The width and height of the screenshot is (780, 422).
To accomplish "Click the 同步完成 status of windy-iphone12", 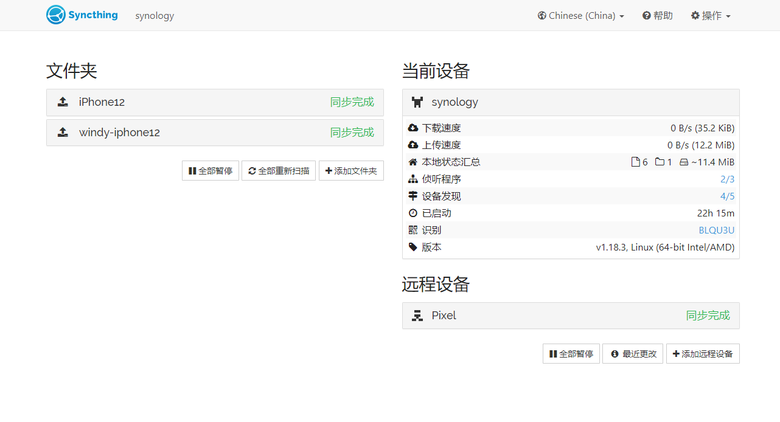I will click(352, 133).
